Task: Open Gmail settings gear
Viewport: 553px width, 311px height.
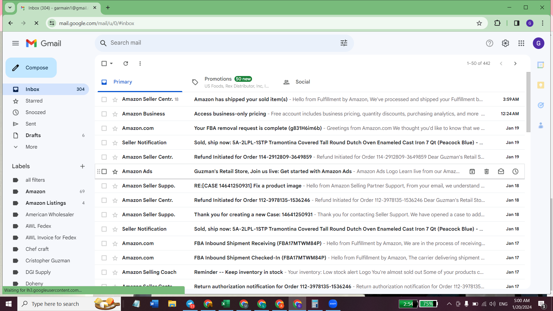Action: tap(505, 43)
